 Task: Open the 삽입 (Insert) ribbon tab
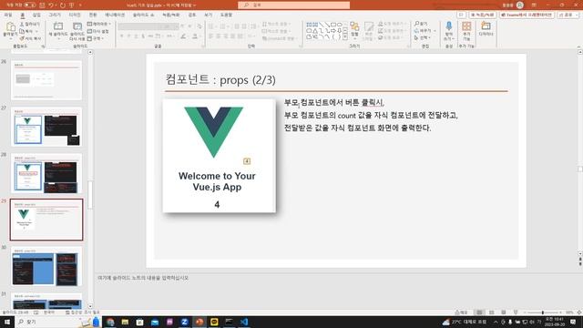[x=36, y=15]
